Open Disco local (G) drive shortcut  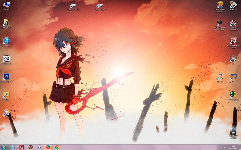(x=73, y=7)
